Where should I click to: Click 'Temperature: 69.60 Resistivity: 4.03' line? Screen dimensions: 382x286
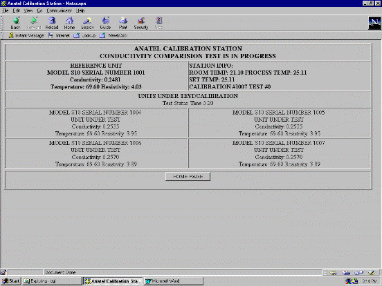[x=96, y=87]
